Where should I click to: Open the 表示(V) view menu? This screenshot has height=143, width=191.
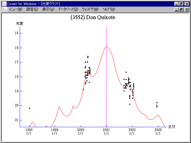(x=48, y=9)
